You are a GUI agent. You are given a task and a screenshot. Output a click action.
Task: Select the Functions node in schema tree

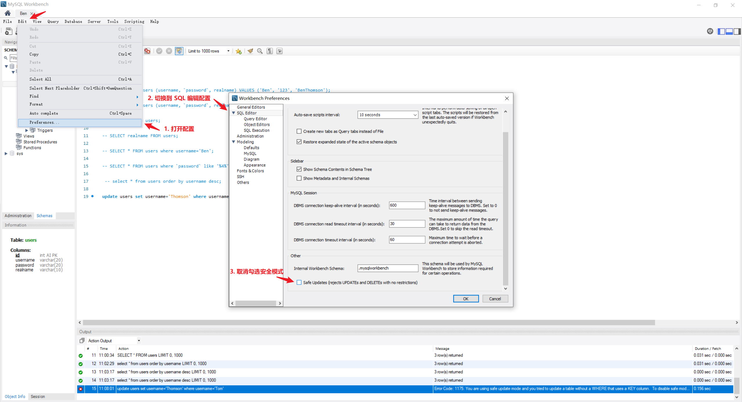pyautogui.click(x=32, y=148)
